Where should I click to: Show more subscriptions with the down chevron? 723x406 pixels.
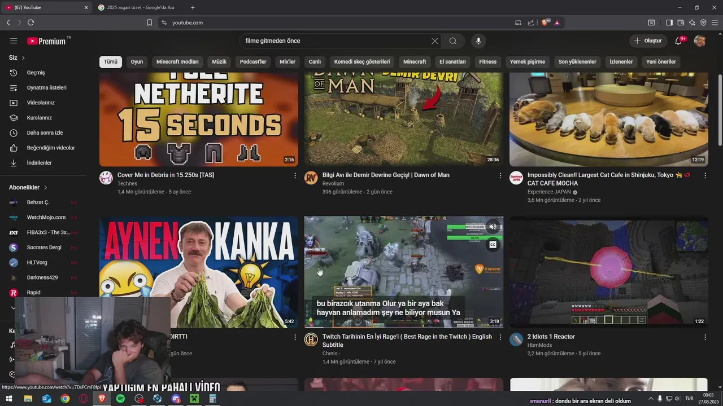pyautogui.click(x=12, y=308)
